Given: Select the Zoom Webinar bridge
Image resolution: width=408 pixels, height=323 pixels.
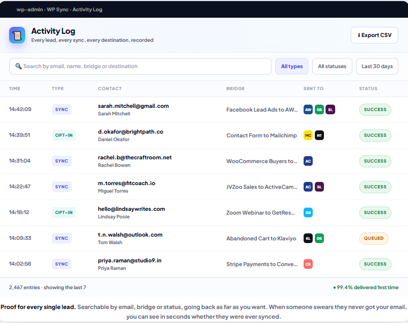Looking at the screenshot, I should pos(260,212).
